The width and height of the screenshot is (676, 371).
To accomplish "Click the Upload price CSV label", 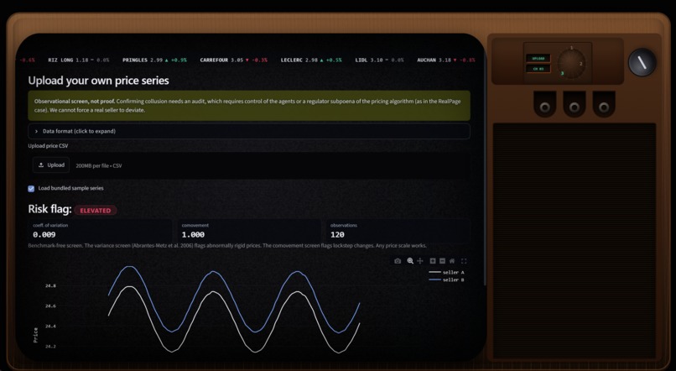I will click(48, 146).
